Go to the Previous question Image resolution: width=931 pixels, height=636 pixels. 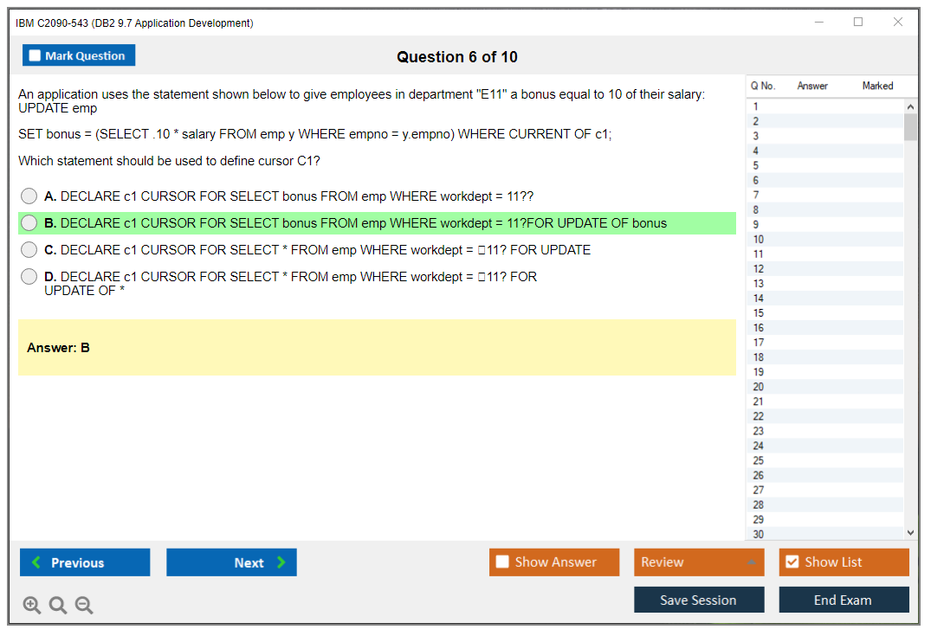click(x=85, y=562)
